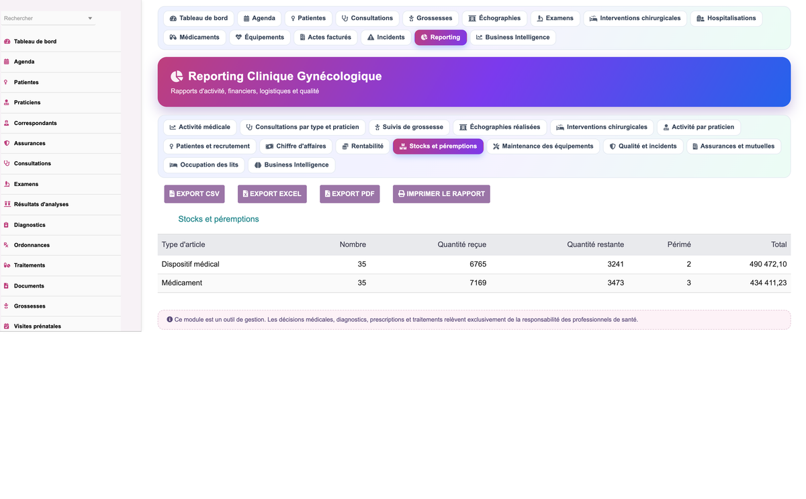Click Patientes icon in sidebar
The height and width of the screenshot is (499, 806).
(x=7, y=82)
